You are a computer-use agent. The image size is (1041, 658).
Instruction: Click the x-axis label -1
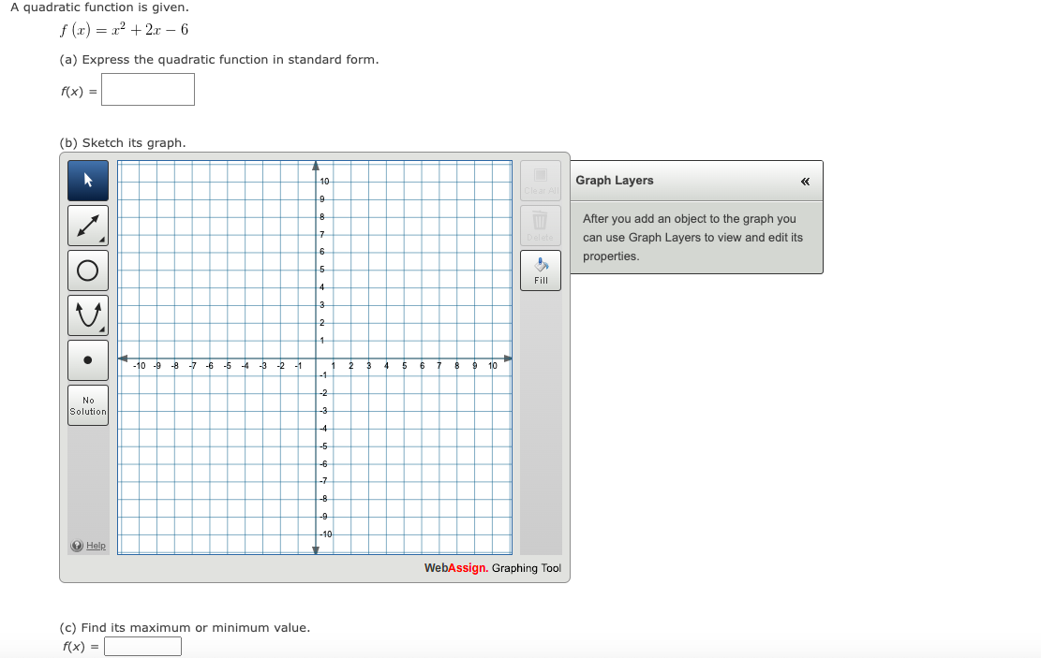click(298, 365)
